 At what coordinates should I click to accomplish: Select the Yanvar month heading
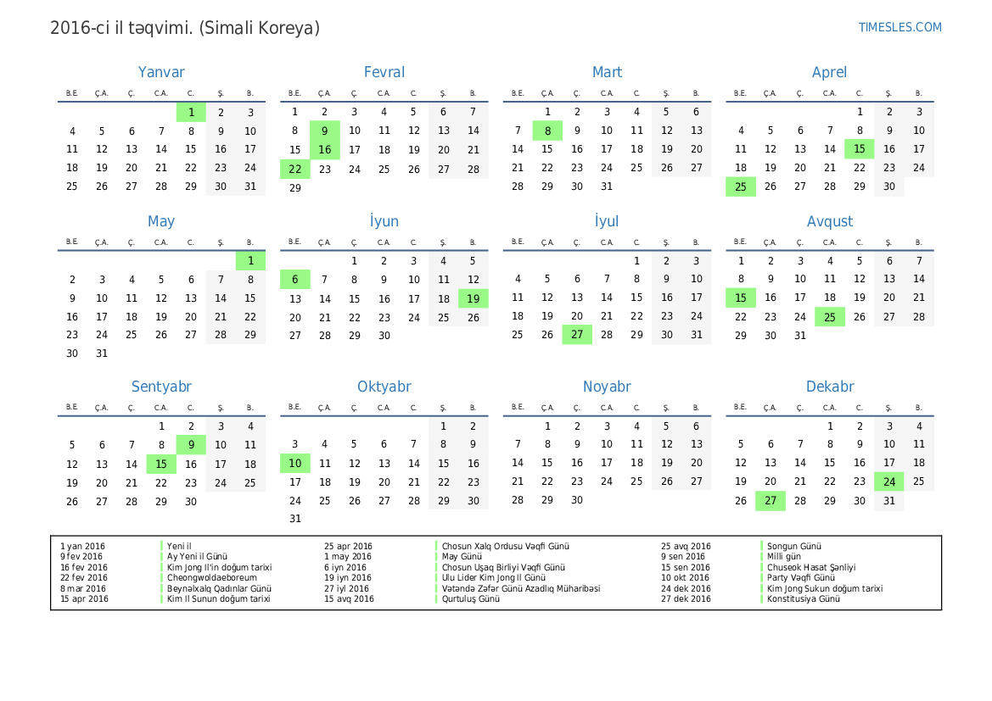[161, 72]
